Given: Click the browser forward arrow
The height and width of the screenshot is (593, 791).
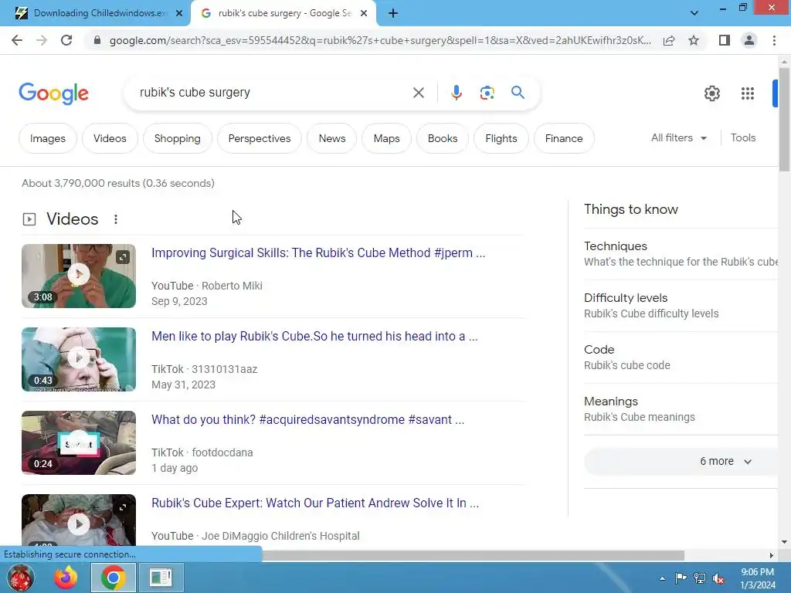Looking at the screenshot, I should [42, 40].
